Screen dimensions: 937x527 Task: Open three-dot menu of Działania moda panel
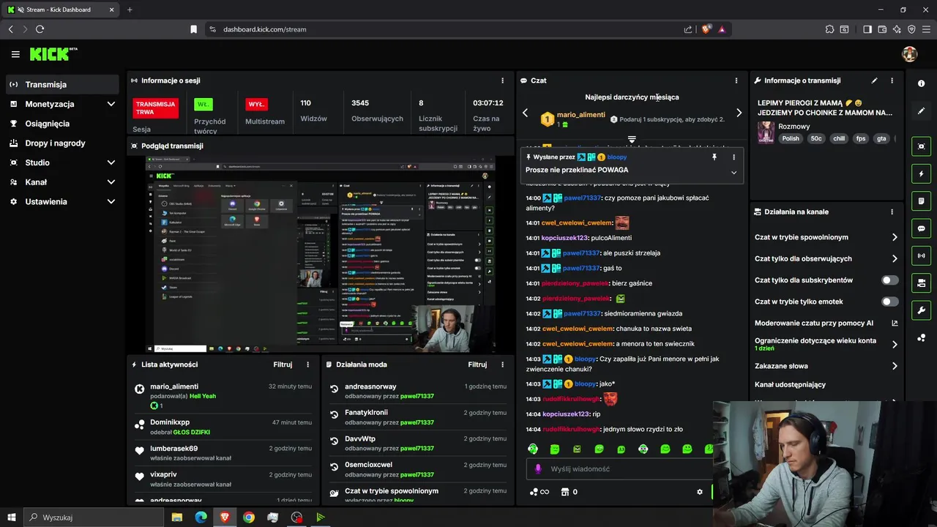pos(502,365)
